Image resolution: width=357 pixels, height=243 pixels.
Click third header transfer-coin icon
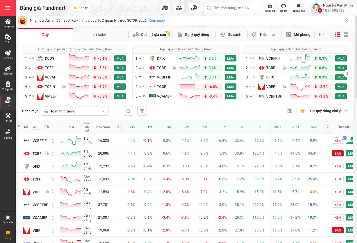(194, 8)
